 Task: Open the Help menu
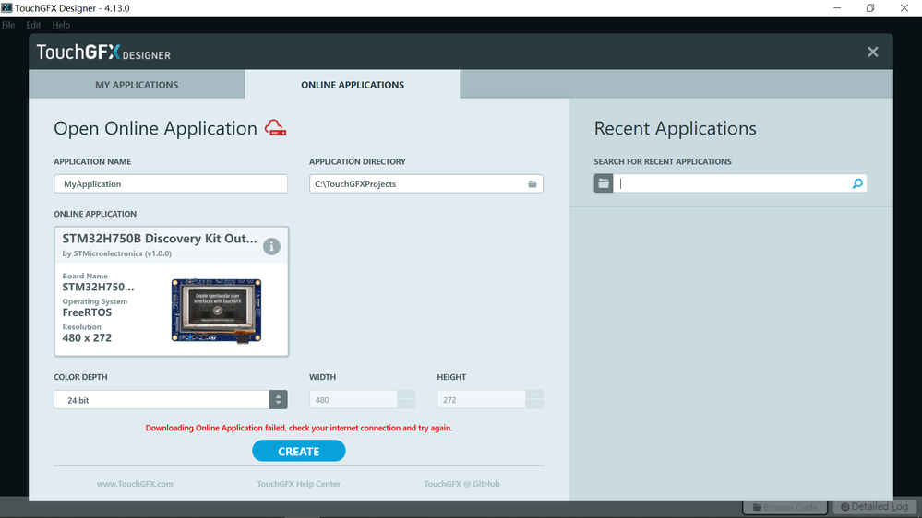[x=61, y=25]
